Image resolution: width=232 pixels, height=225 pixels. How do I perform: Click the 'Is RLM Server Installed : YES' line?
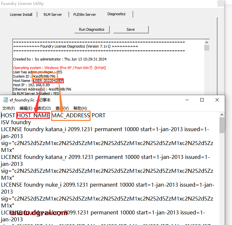pos(36,94)
